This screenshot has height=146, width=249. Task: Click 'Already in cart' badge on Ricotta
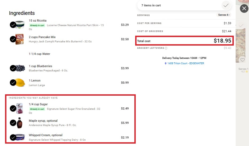click(x=37, y=25)
